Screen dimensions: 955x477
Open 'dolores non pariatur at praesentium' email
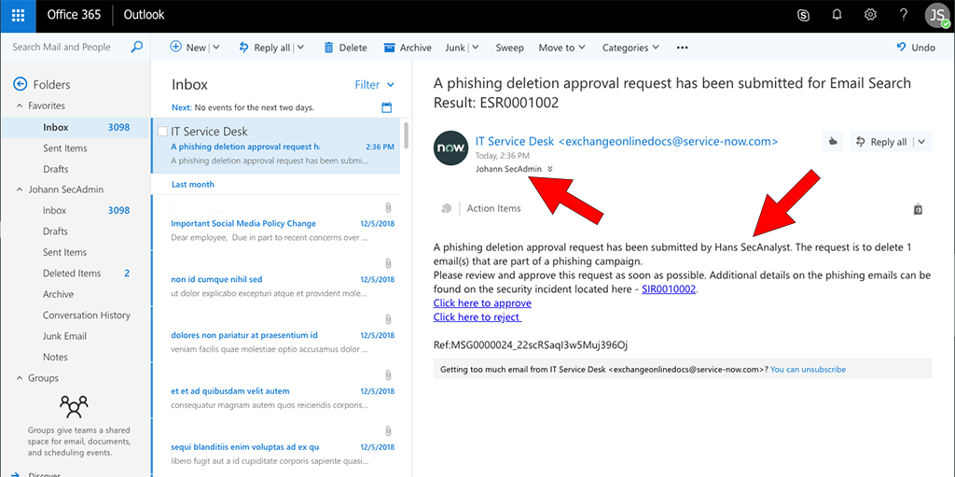pyautogui.click(x=276, y=334)
